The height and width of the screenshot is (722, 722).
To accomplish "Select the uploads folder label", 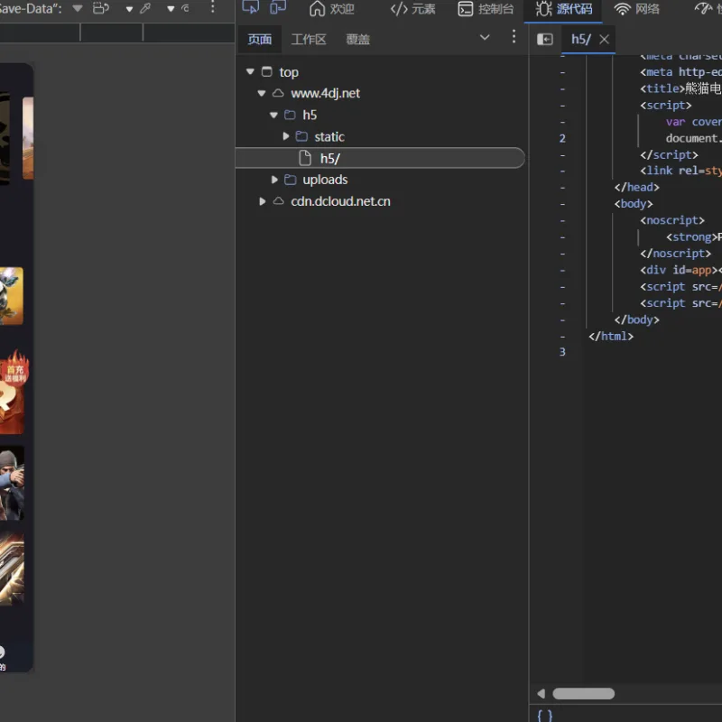I will click(325, 180).
